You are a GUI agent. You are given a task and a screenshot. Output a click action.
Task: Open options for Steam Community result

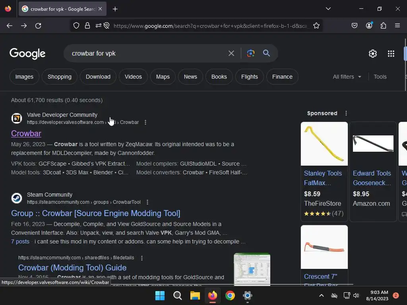[147, 202]
